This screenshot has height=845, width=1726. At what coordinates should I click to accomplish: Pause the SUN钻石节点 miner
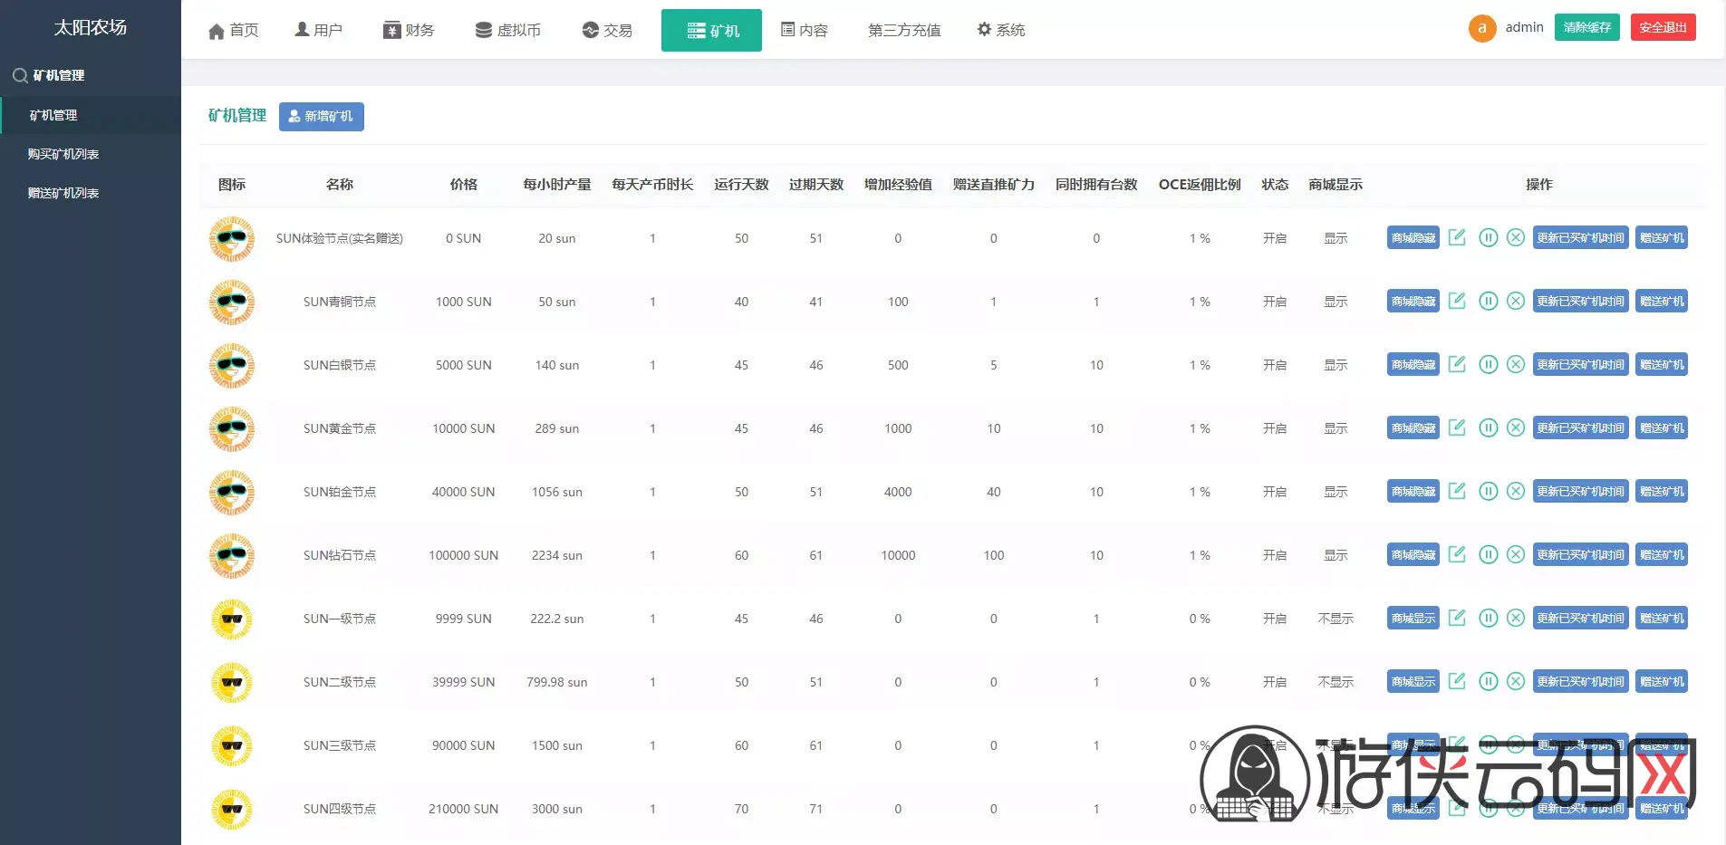tap(1488, 554)
